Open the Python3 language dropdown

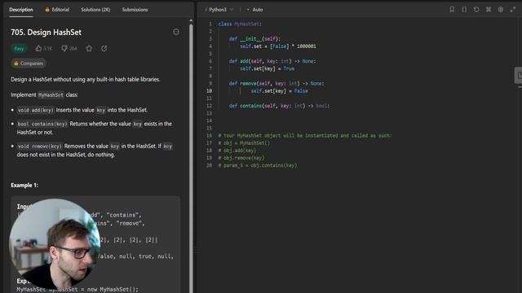coord(220,10)
